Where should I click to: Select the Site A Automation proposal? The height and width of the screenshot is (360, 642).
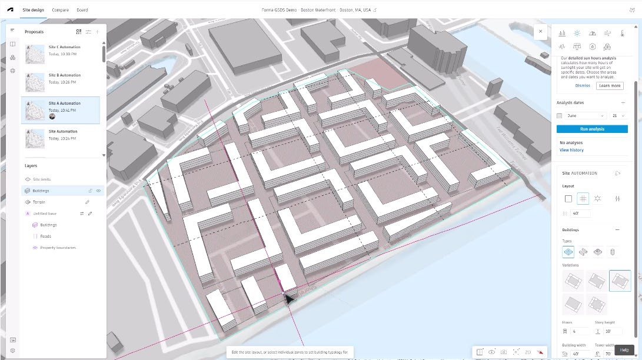click(61, 110)
